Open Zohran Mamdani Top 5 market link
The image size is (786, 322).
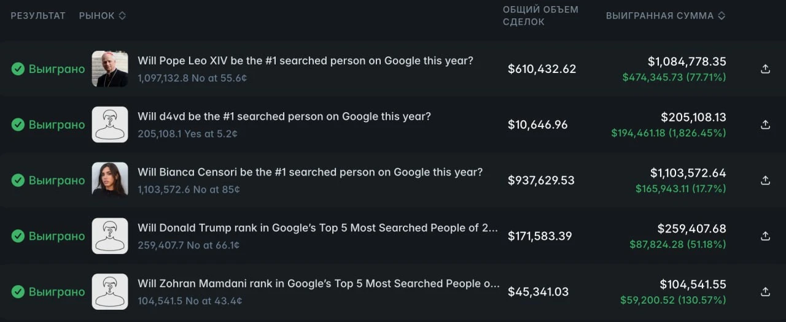[x=319, y=284]
